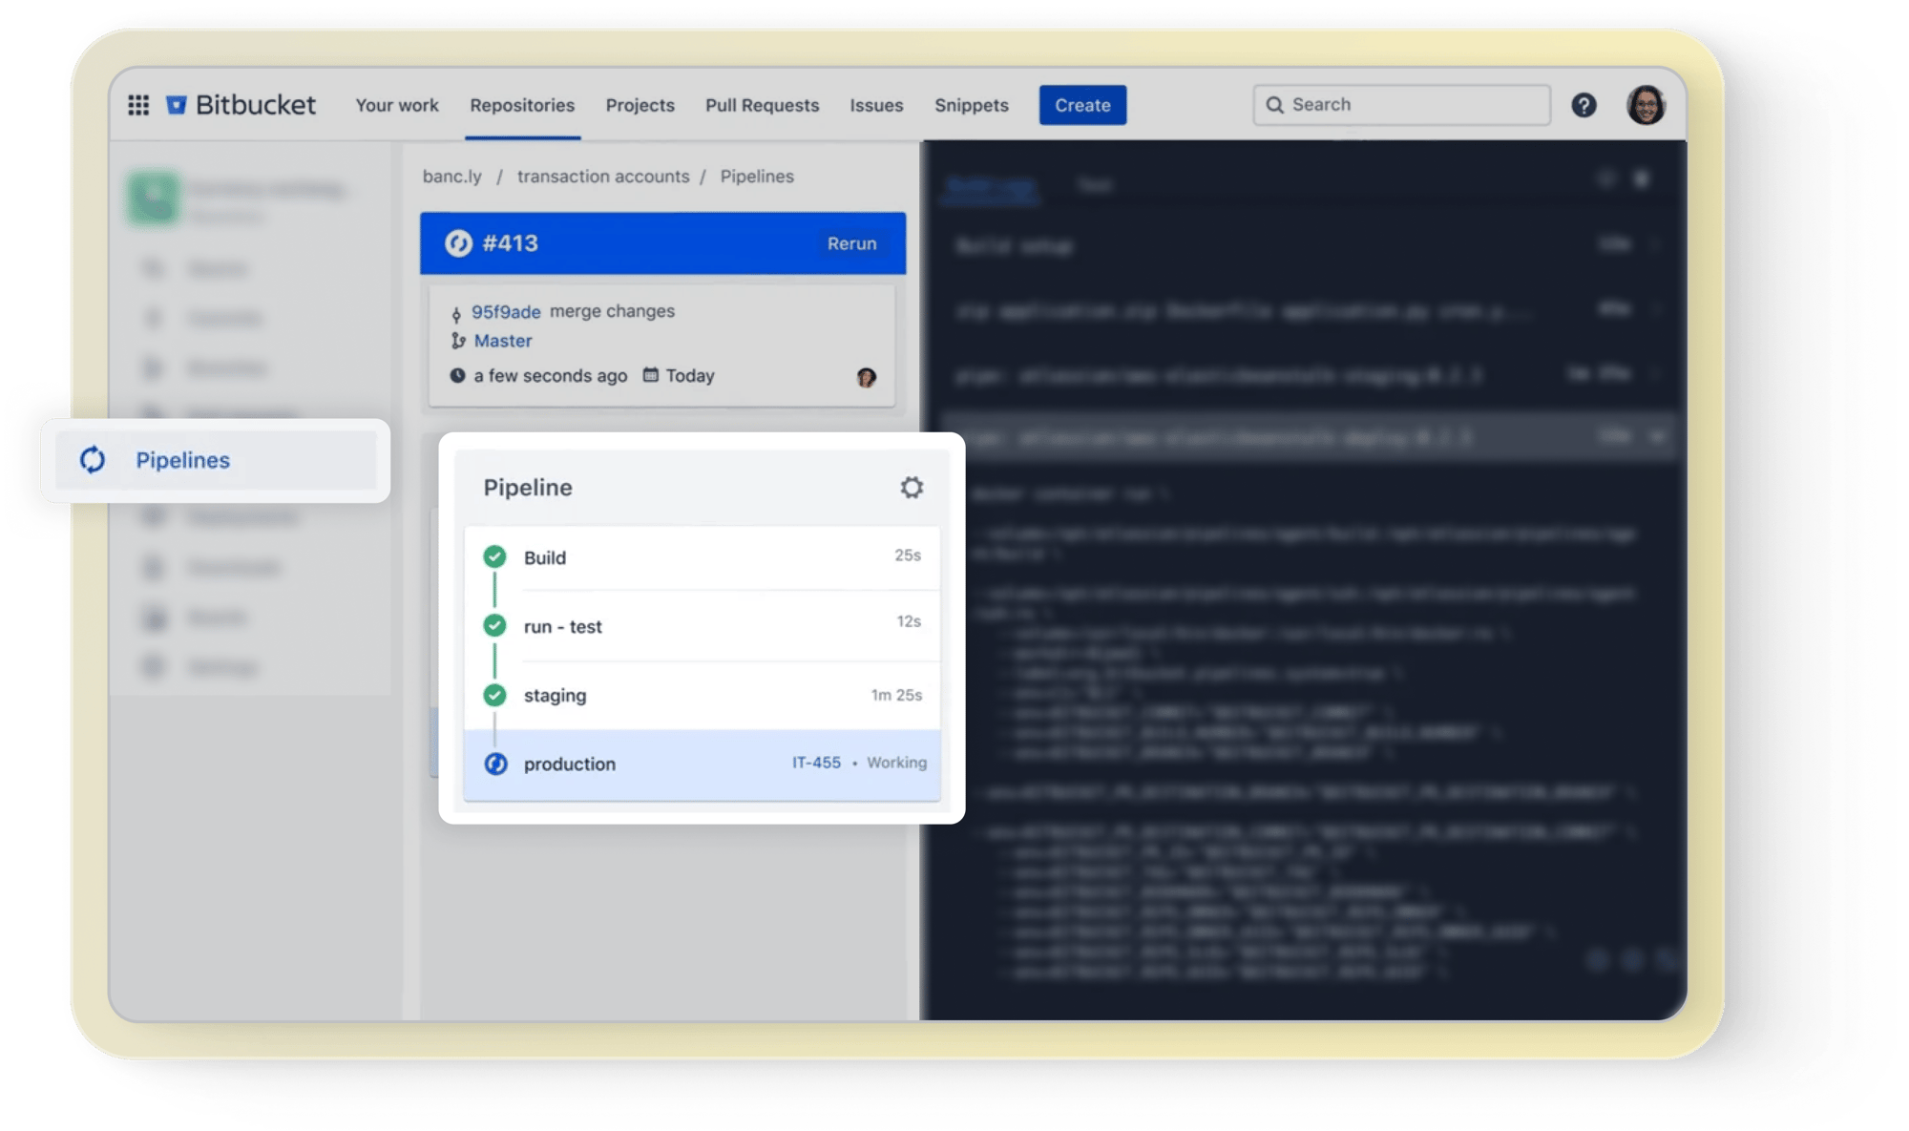
Task: Open the user profile avatar
Action: [1646, 105]
